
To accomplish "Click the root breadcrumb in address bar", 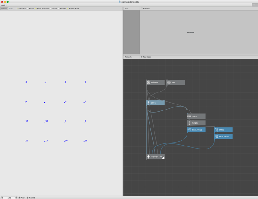I will 3,5.
